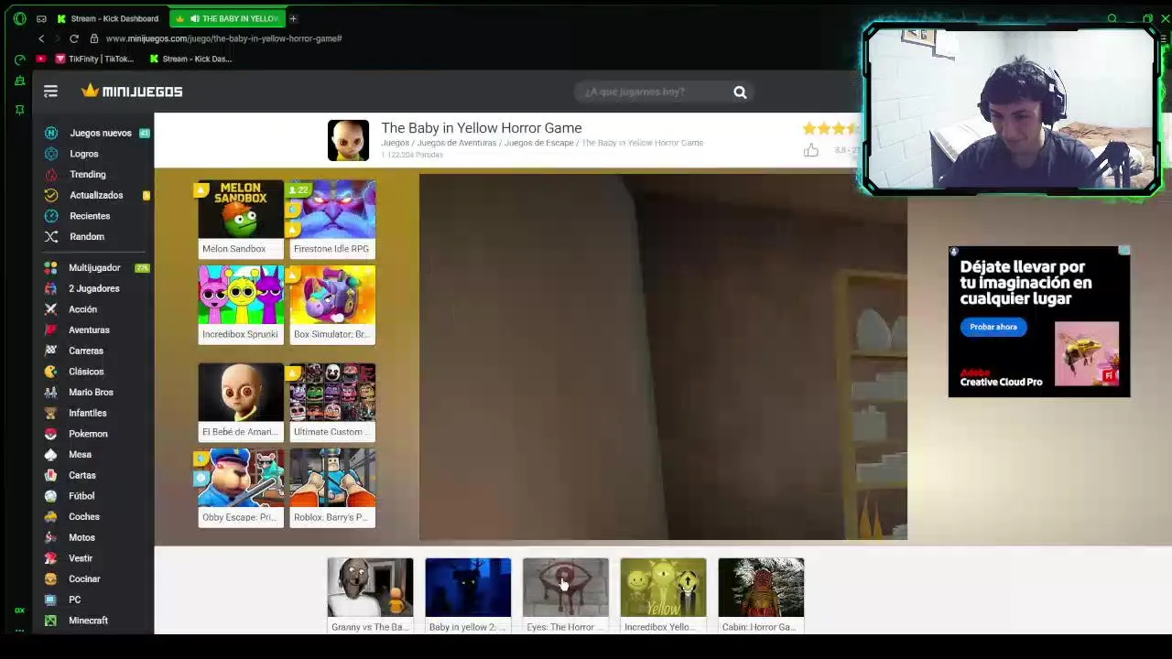
Task: Click the minijuegos.com address bar
Action: [223, 38]
